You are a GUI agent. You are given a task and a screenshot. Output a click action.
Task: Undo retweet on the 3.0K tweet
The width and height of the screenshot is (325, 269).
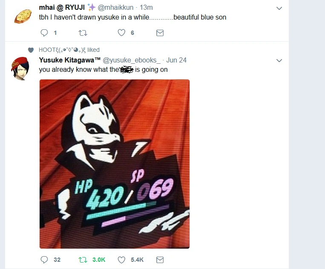(83, 260)
